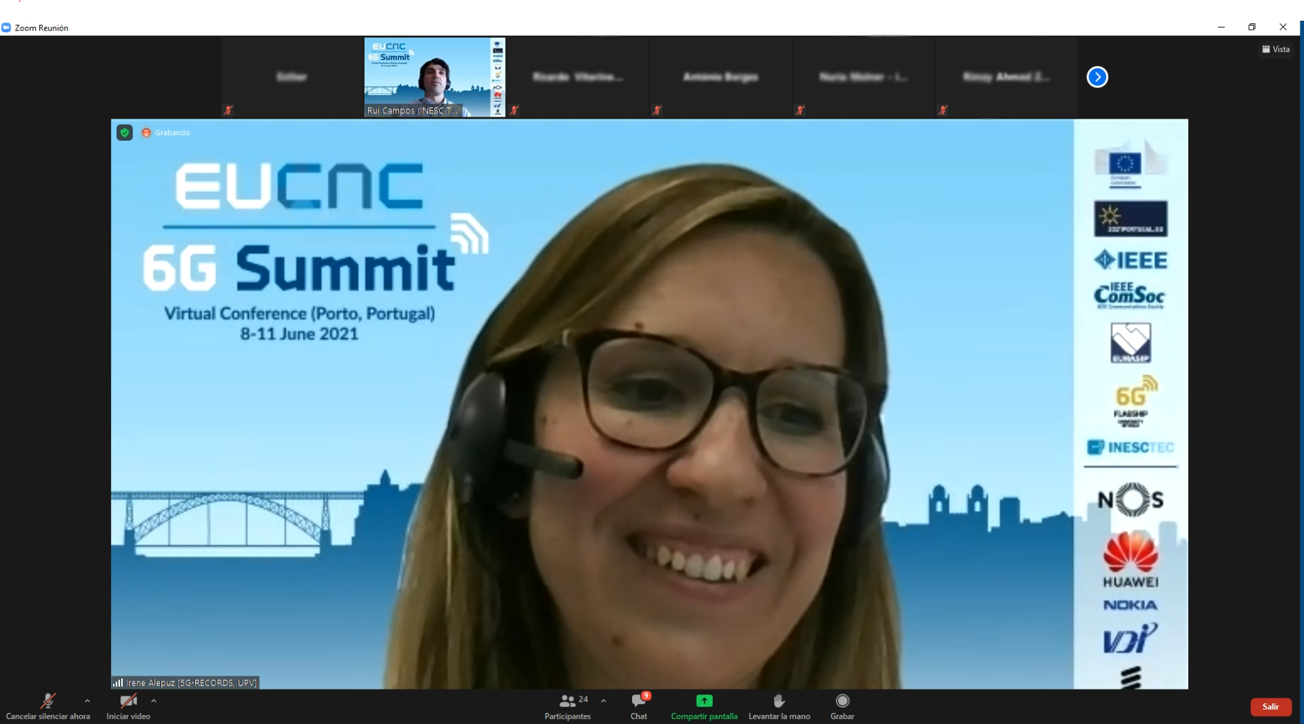Restore down the Zoom window
The width and height of the screenshot is (1304, 724).
click(x=1252, y=27)
